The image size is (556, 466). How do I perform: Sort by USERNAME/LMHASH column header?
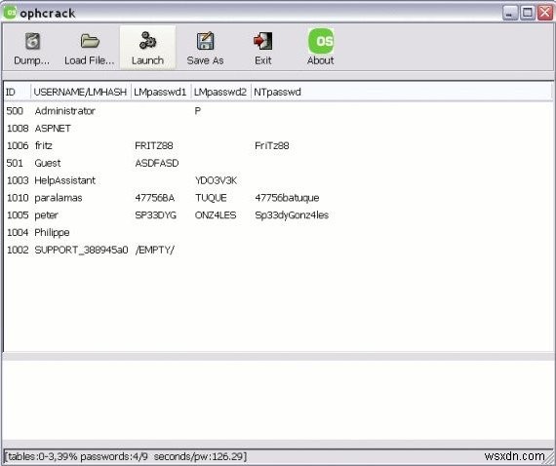click(81, 93)
